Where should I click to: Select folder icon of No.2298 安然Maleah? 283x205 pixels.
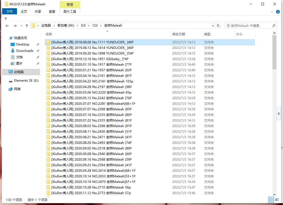(x=48, y=109)
